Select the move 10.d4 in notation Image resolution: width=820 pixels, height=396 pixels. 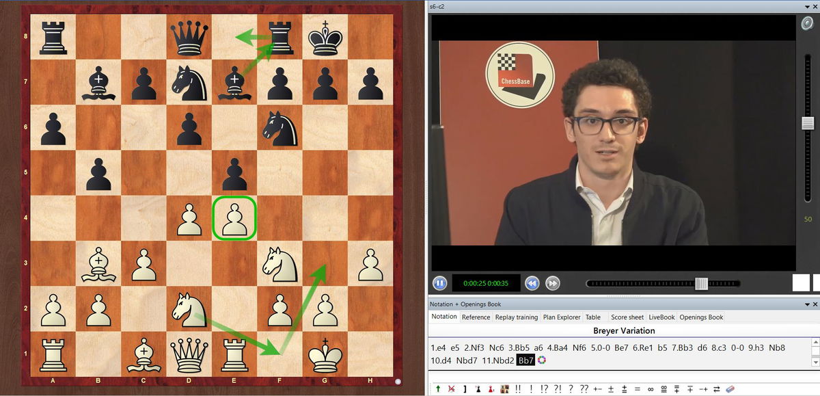(x=442, y=360)
